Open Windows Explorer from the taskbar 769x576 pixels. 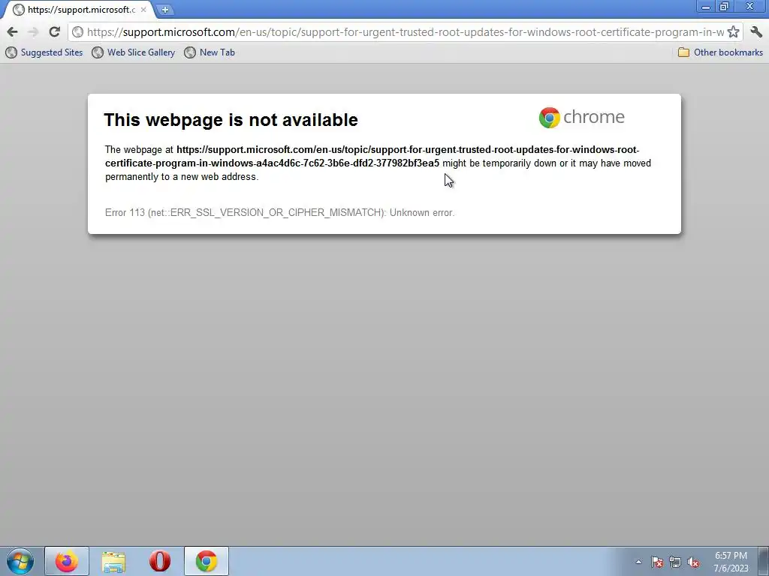(x=113, y=561)
